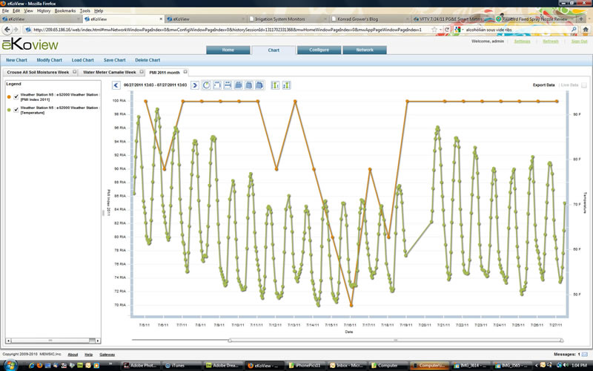Click the Sign Out link
This screenshot has width=593, height=371.
pyautogui.click(x=578, y=42)
